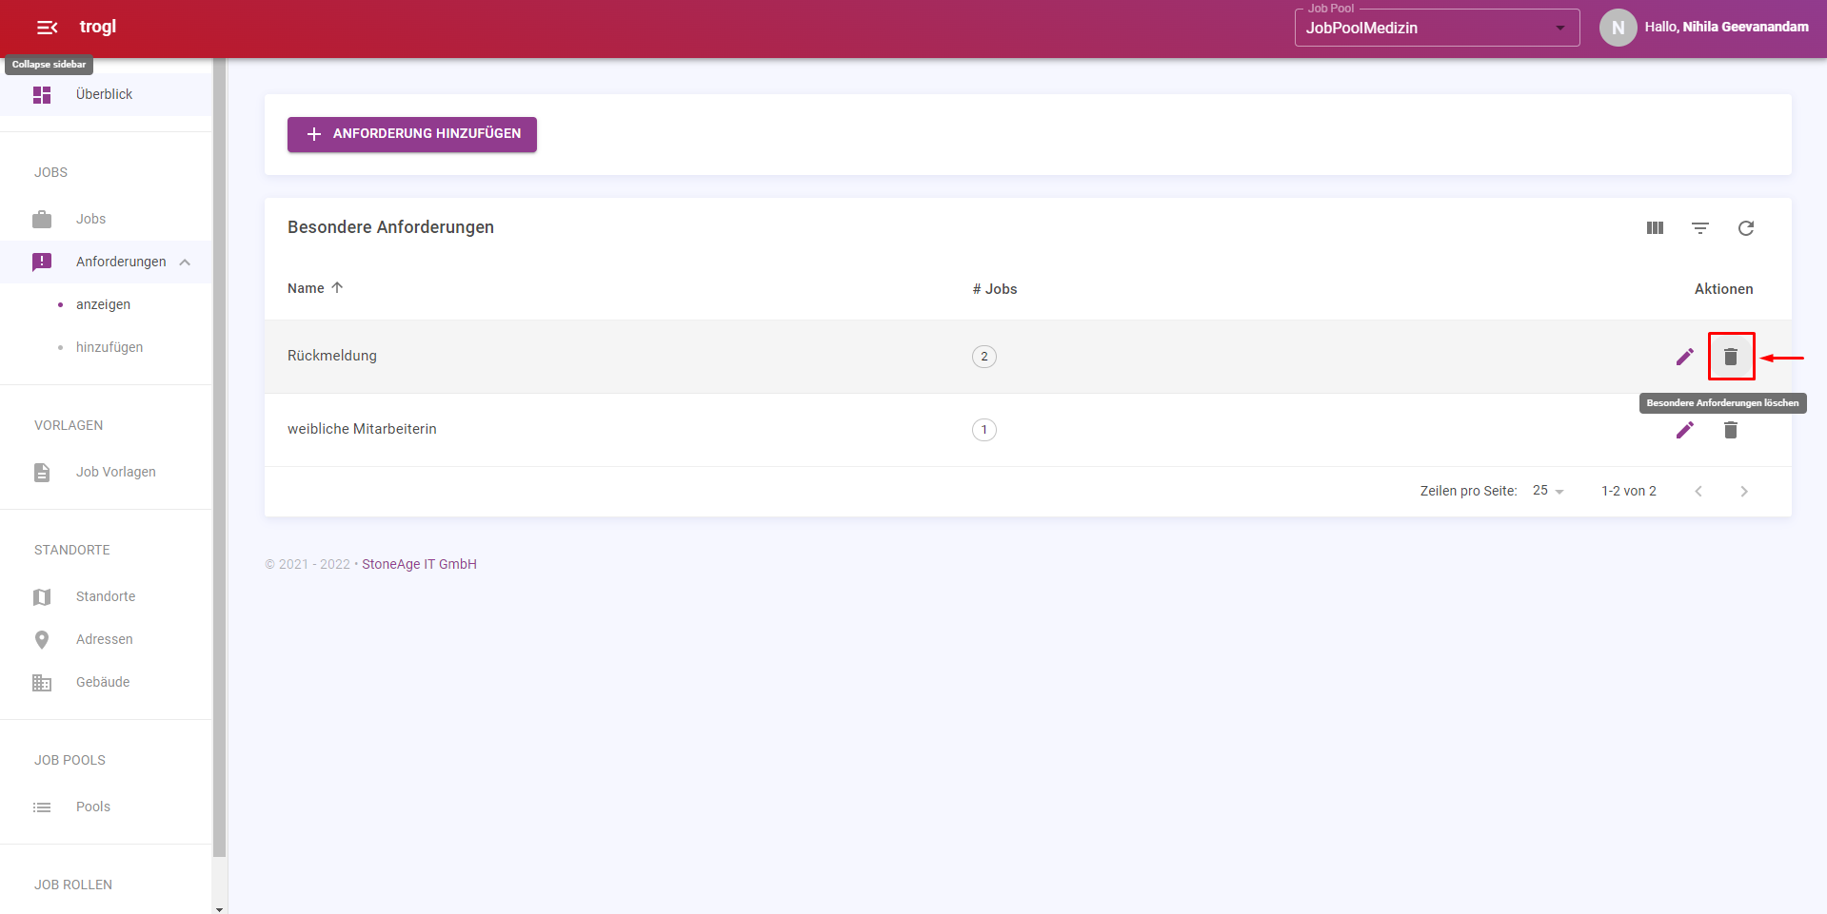Open the StoneAge IT GmbH link
Image resolution: width=1827 pixels, height=914 pixels.
tap(419, 564)
